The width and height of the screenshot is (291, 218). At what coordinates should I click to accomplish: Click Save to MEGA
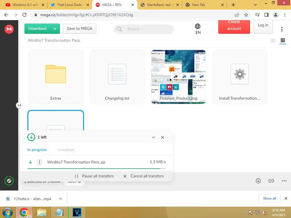pyautogui.click(x=80, y=29)
